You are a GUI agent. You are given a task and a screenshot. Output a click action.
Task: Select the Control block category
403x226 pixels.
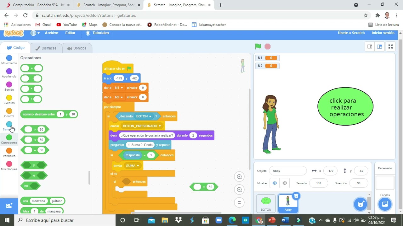coord(9,113)
